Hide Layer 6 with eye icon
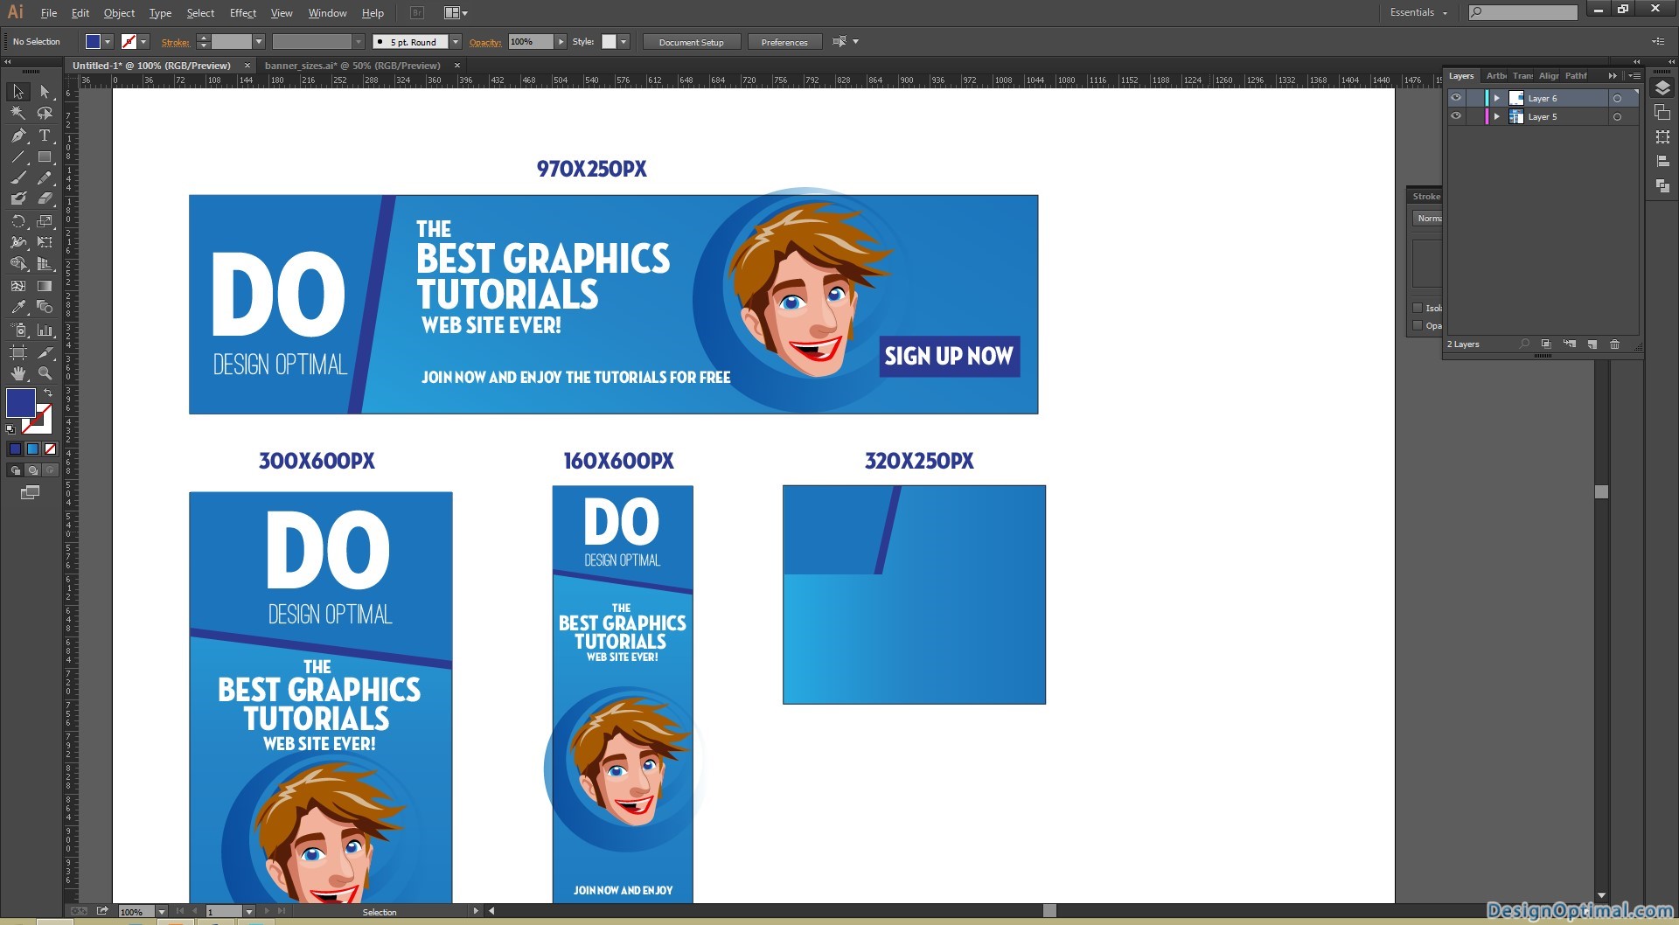 [1456, 98]
